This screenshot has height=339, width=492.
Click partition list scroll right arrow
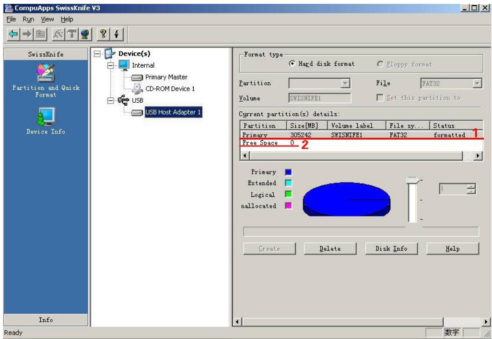pos(478,156)
